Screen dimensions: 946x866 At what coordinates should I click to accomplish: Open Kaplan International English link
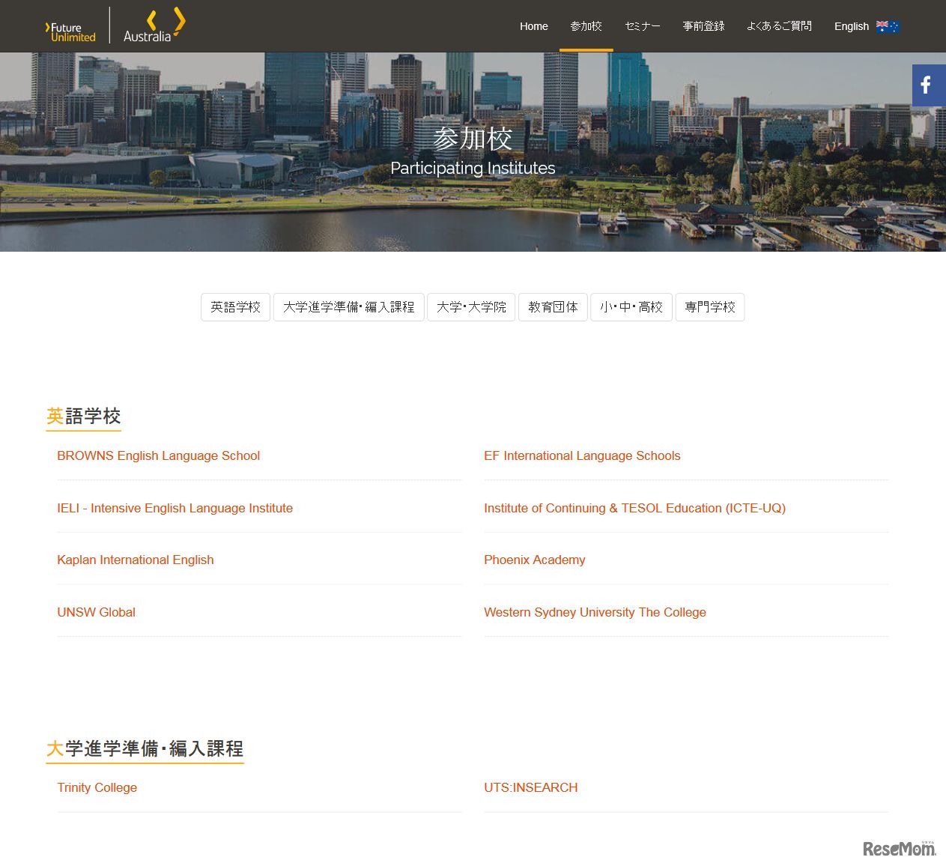click(x=135, y=560)
